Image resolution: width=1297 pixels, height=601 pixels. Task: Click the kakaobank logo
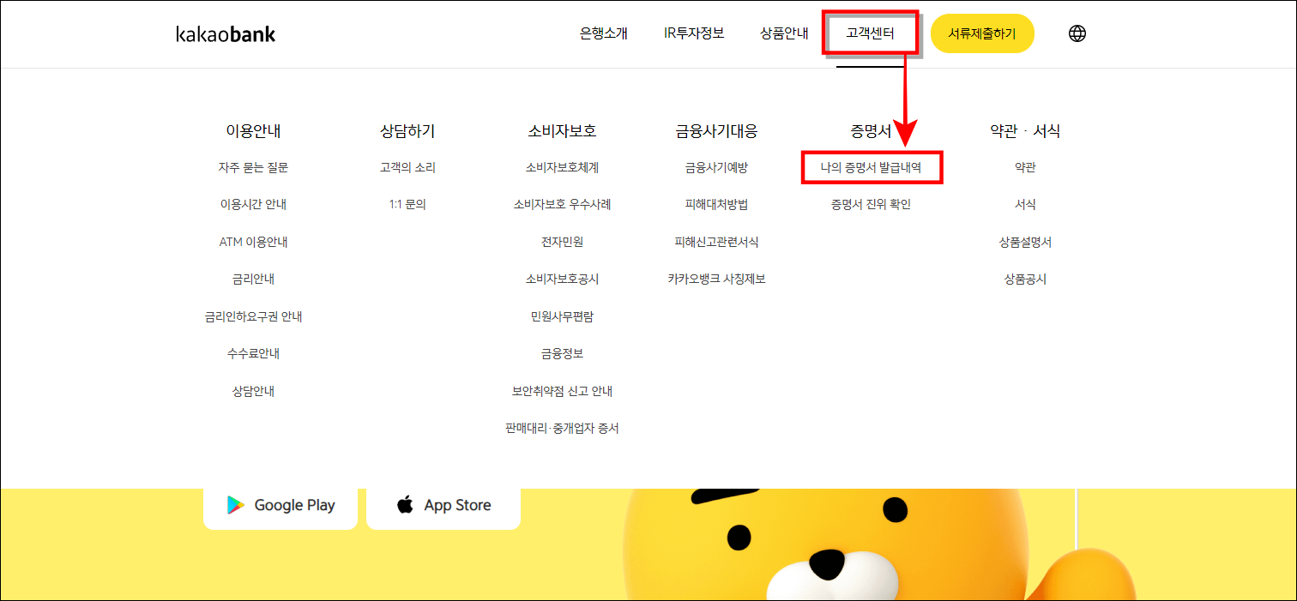pos(226,34)
